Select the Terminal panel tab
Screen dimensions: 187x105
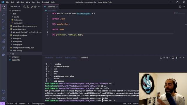tap(84, 58)
